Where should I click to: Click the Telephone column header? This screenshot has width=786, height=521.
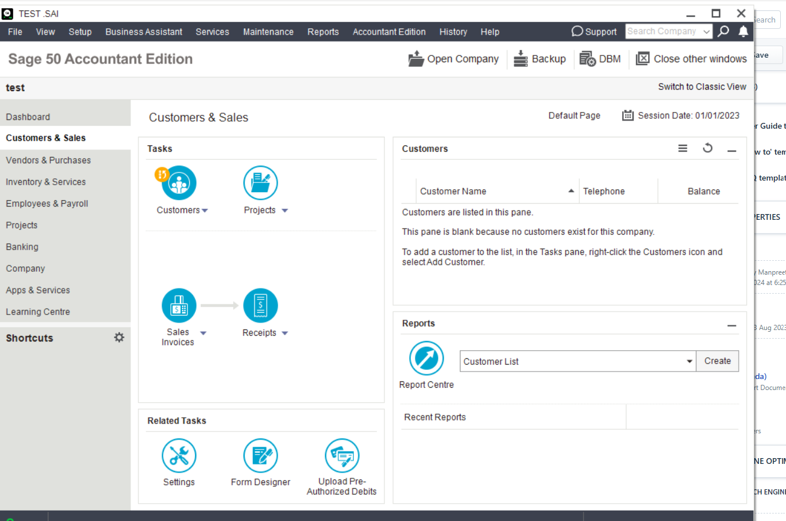tap(618, 191)
